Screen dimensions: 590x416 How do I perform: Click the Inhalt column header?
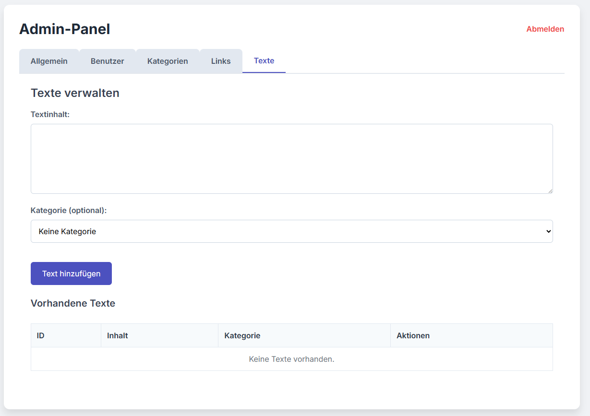pyautogui.click(x=117, y=335)
